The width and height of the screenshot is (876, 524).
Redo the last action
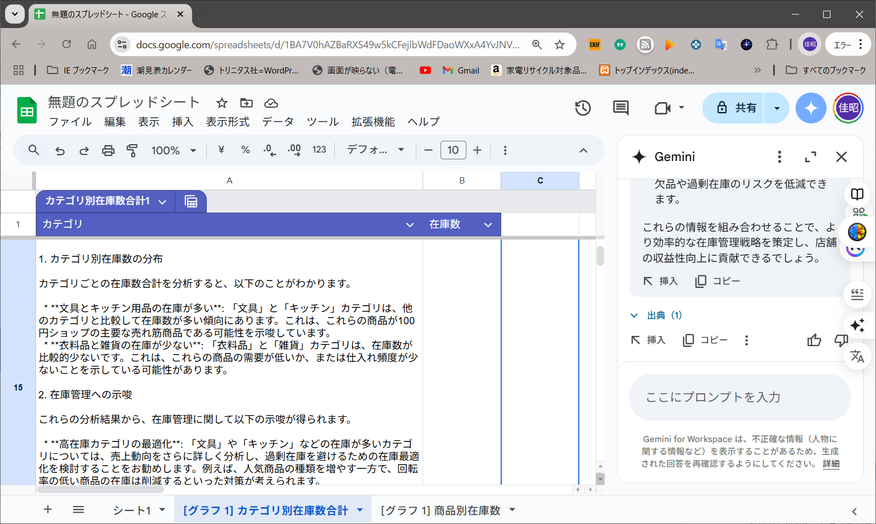pos(84,150)
